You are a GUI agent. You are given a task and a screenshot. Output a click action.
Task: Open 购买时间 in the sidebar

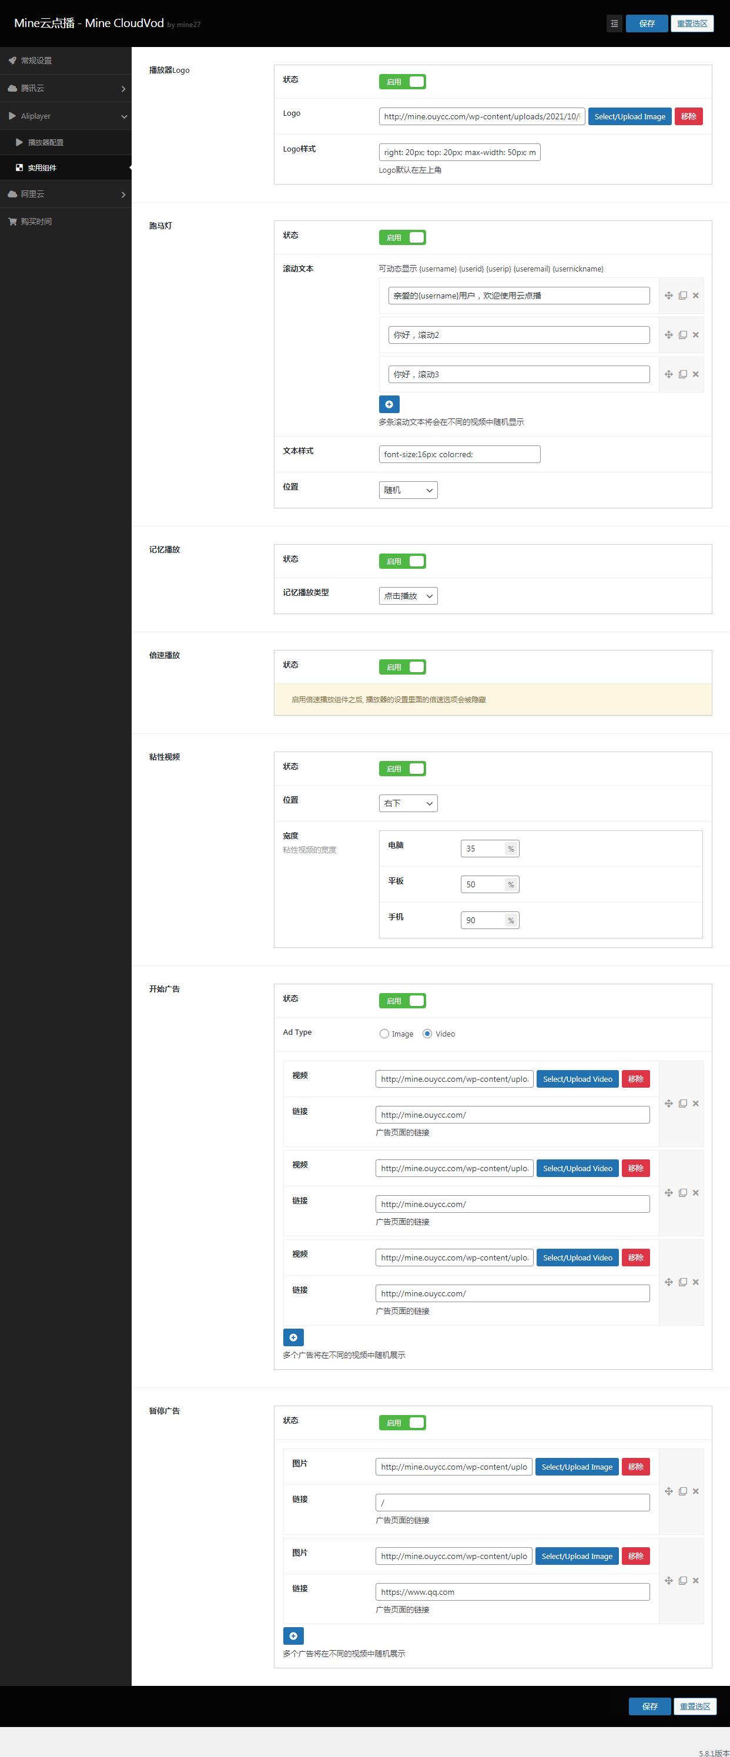pyautogui.click(x=65, y=222)
